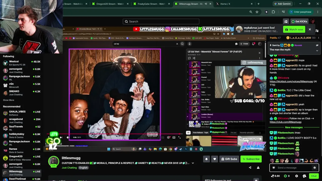This screenshot has height=181, width=322.
Task: Share the littlesmugg stream
Action: click(250, 168)
